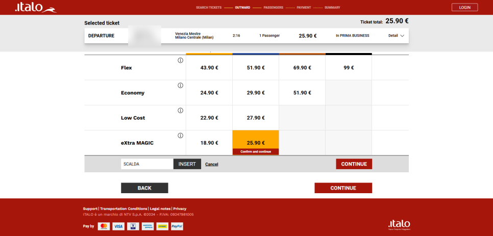This screenshot has height=236, width=493.
Task: Click Venezia Mestre station text
Action: pyautogui.click(x=188, y=34)
